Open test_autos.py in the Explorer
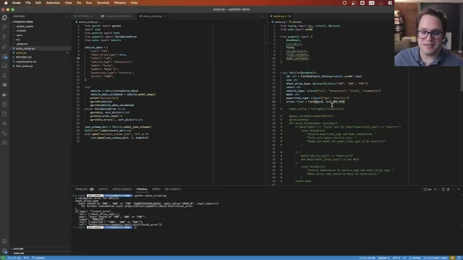Image resolution: width=463 pixels, height=260 pixels. (x=24, y=66)
